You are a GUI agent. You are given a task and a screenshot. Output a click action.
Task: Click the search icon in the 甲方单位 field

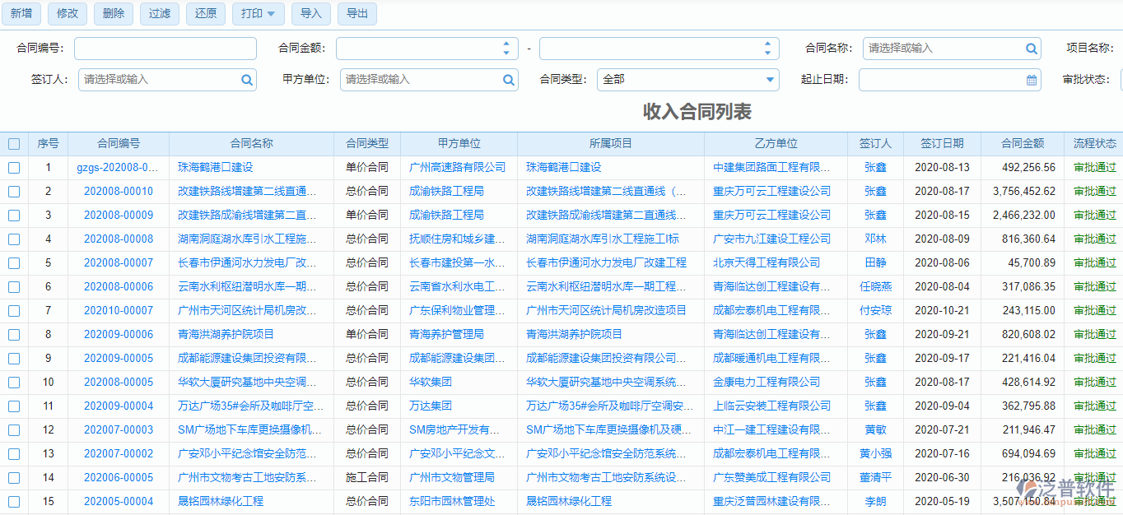pyautogui.click(x=509, y=80)
